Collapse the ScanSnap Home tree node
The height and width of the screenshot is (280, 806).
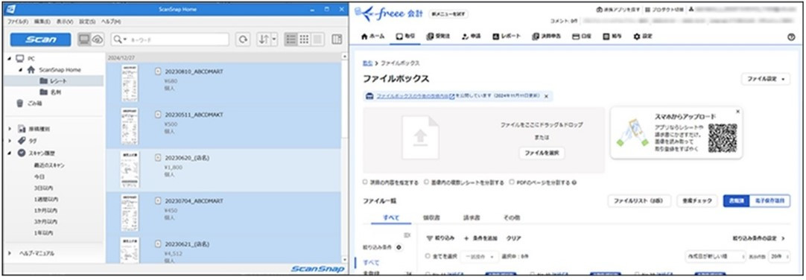20,70
